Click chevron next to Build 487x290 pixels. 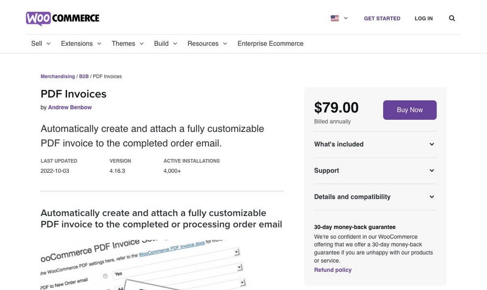[175, 44]
